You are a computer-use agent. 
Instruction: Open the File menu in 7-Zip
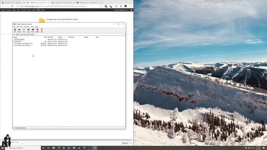14,27
